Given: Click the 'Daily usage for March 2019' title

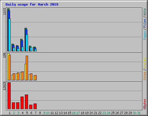Looking at the screenshot, I should (32, 4).
